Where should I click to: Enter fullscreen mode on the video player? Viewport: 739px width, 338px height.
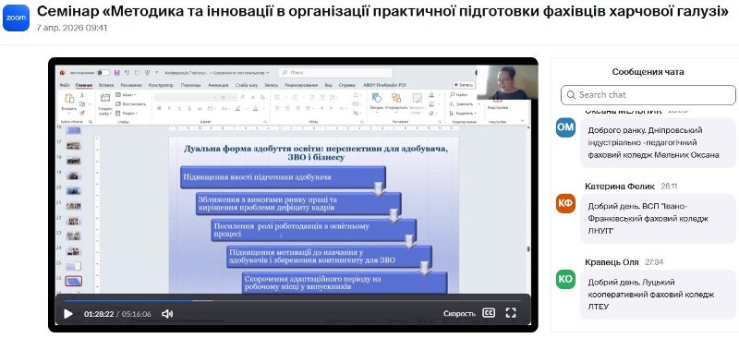coord(511,313)
